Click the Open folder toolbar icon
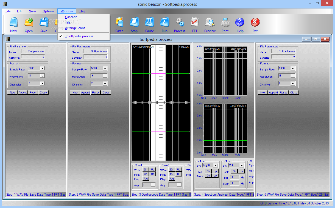Viewport: 335px width, 208px height. tap(29, 22)
